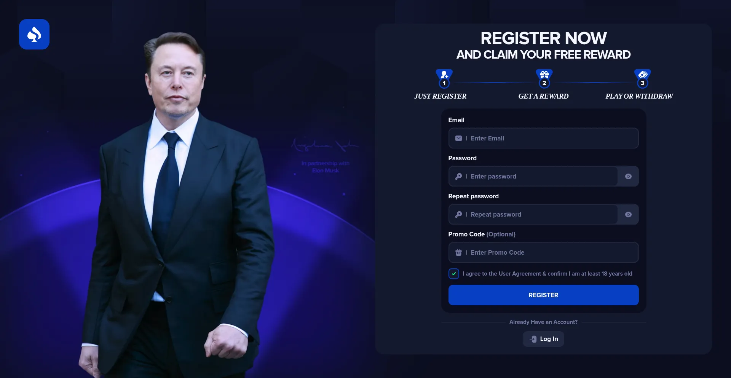731x378 pixels.
Task: Focus the Enter Email input field
Action: (543, 138)
